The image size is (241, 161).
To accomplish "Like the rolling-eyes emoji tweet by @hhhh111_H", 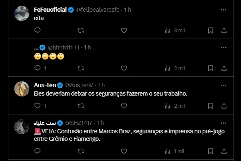I will pyautogui.click(x=124, y=68).
